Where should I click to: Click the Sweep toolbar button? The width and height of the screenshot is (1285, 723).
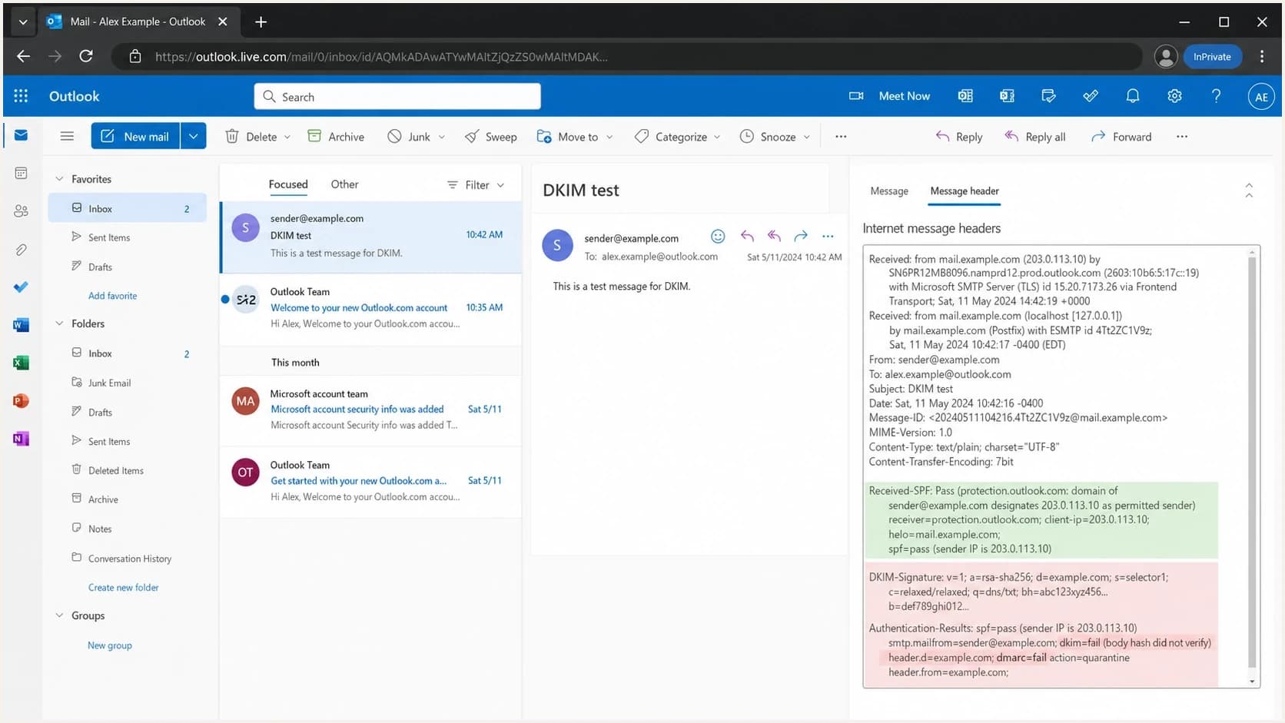click(x=491, y=136)
